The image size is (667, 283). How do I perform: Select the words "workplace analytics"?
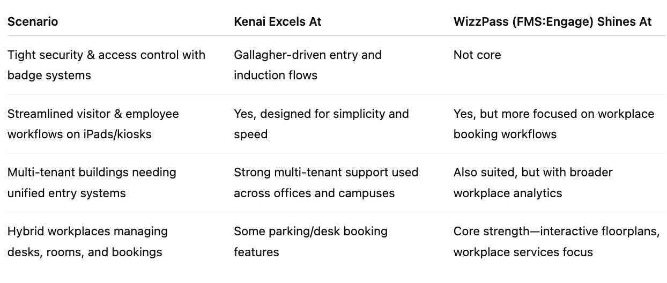click(x=507, y=193)
